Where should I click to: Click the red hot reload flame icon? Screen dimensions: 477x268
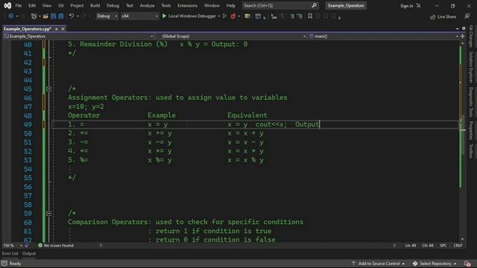pos(233,16)
